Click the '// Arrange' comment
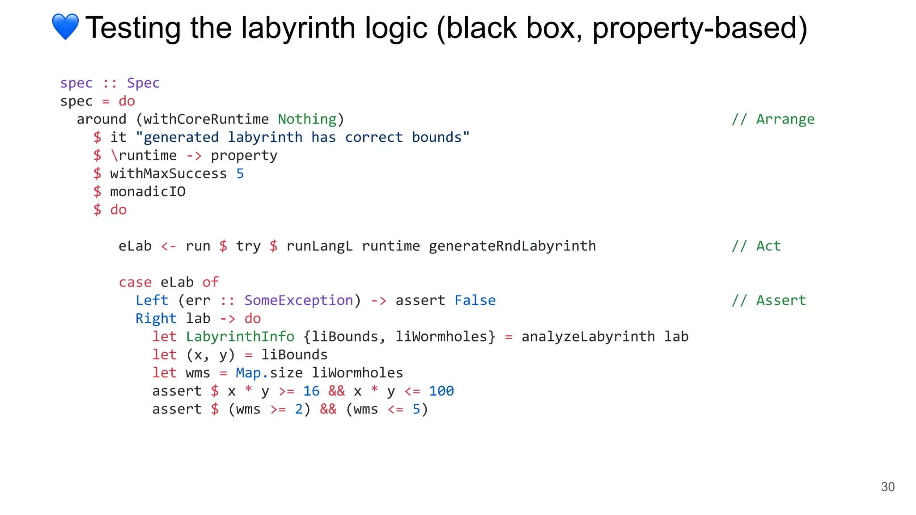The height and width of the screenshot is (515, 916). [x=772, y=119]
